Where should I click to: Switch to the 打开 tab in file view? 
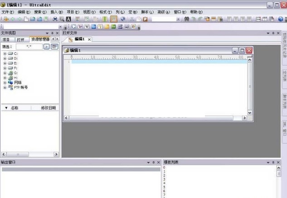(x=22, y=40)
